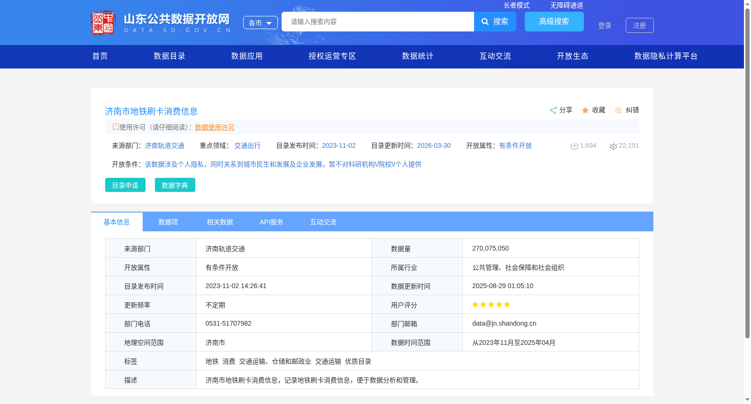Click the 地铁 tag

tap(212, 361)
